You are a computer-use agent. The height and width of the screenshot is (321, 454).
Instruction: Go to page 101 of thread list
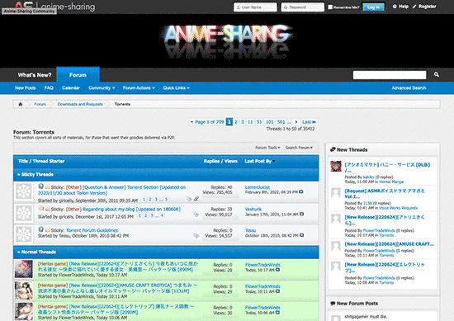(x=270, y=122)
